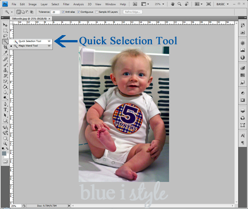
Task: Select the Crop tool
Action: [5, 47]
